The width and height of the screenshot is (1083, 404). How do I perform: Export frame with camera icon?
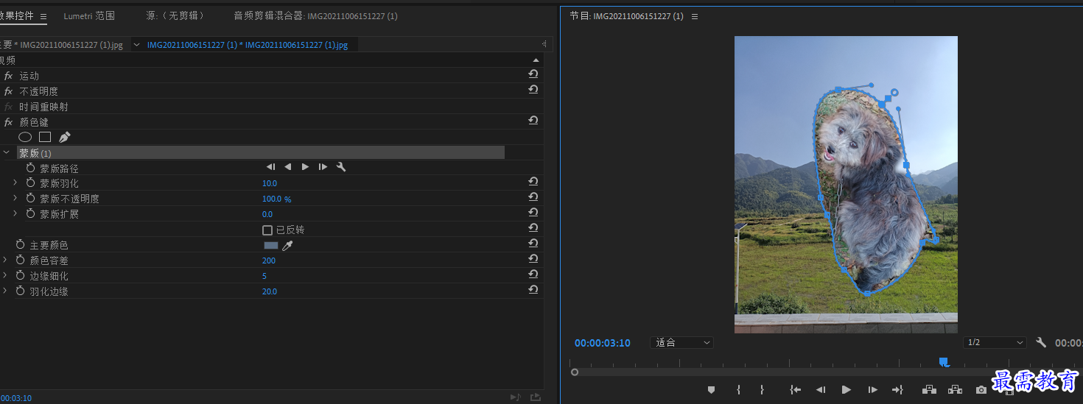[x=981, y=390]
